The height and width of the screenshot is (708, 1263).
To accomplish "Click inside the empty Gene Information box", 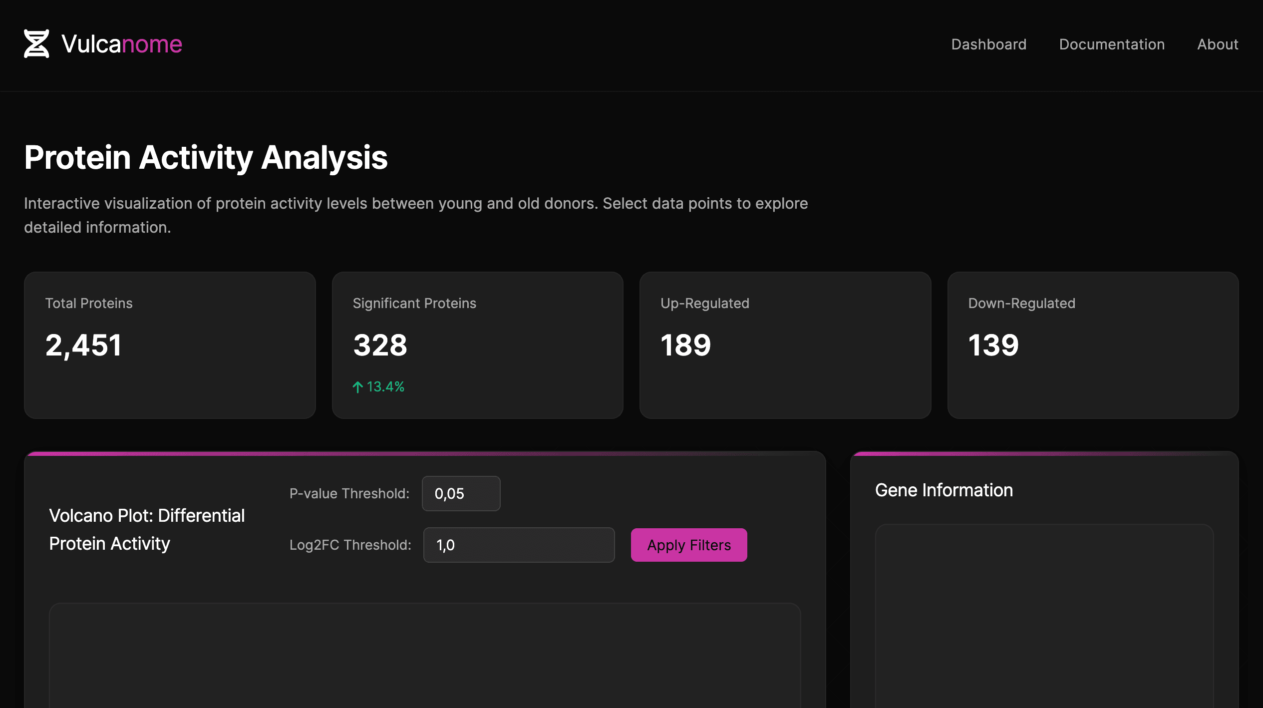I will [1044, 616].
